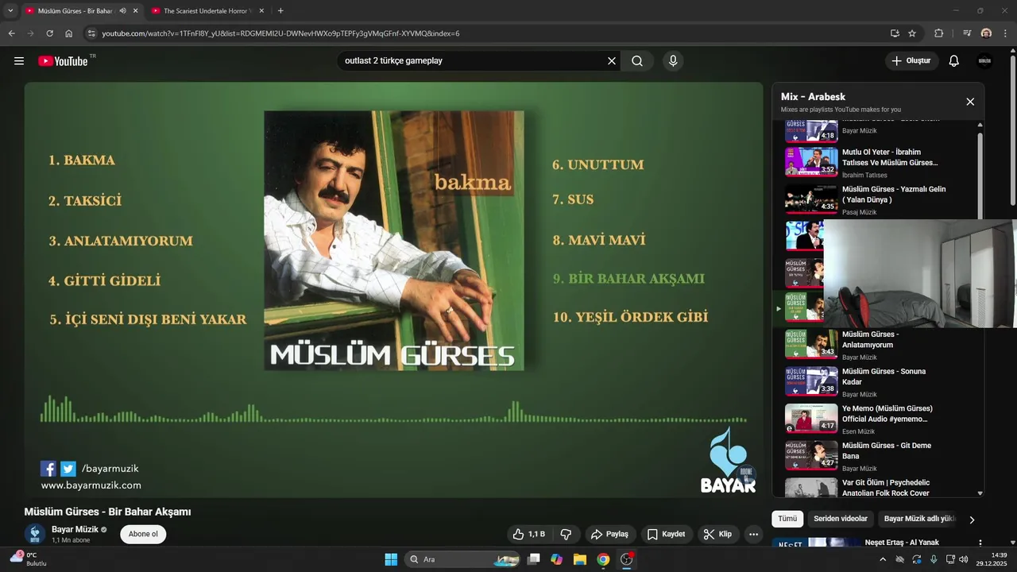The width and height of the screenshot is (1017, 572).
Task: Open Bayar Müzik channel avatar
Action: click(x=35, y=535)
